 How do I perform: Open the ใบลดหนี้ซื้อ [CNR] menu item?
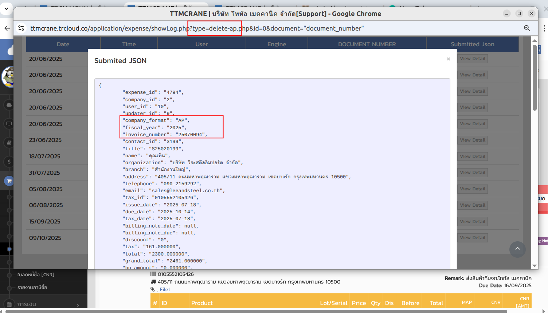point(36,275)
